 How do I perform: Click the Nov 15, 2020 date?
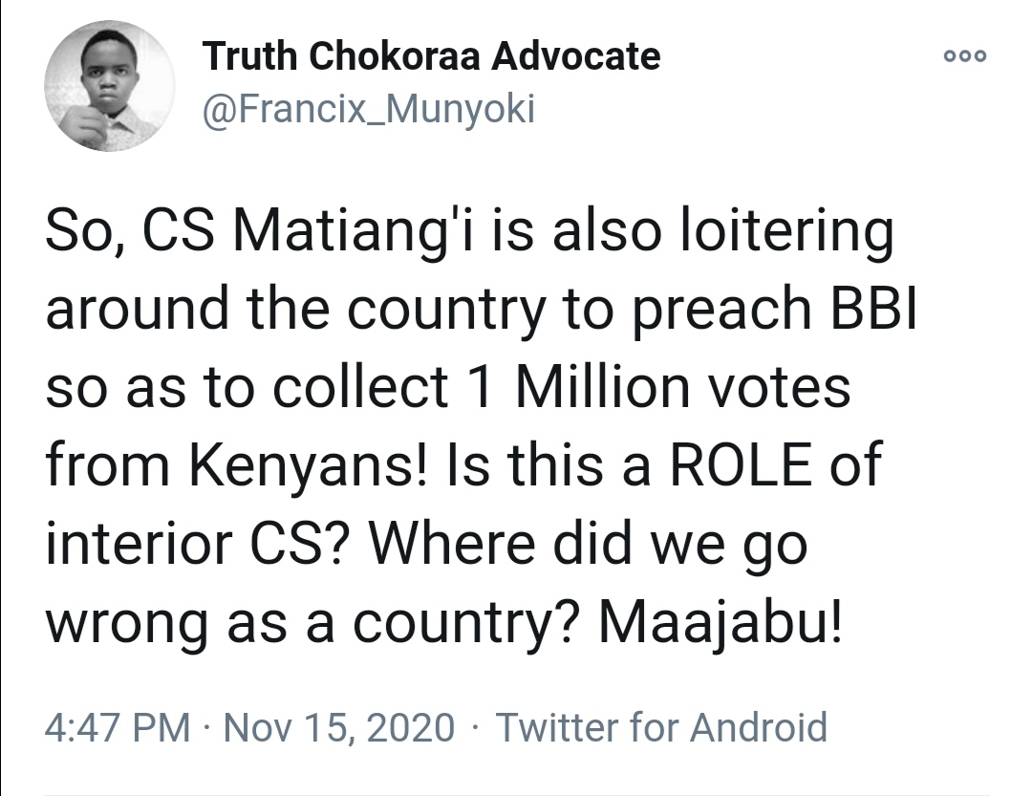[x=339, y=727]
